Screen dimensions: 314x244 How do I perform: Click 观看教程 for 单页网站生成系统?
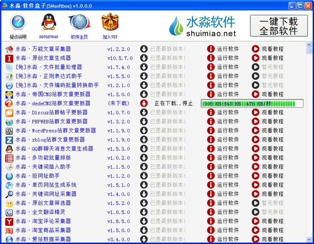click(x=273, y=185)
